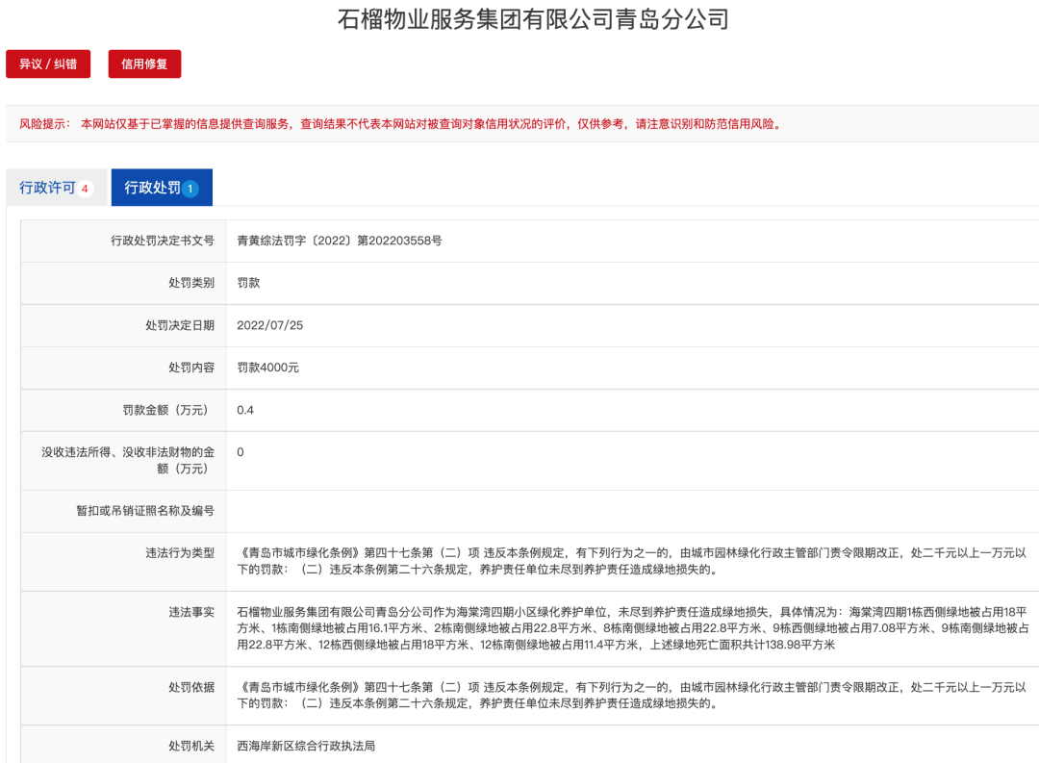Select the 行政处罚 tab
The width and height of the screenshot is (1039, 763).
pos(153,188)
